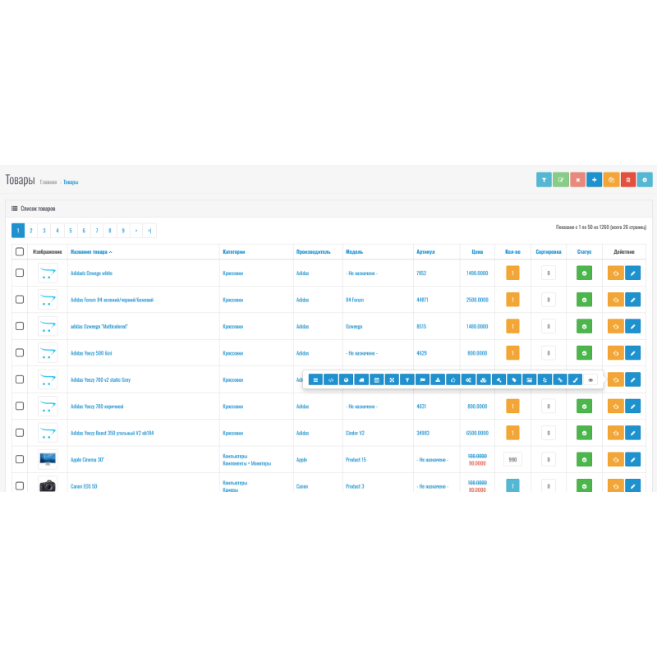
Task: Toggle the select-all checkbox in table header
Action: (x=20, y=252)
